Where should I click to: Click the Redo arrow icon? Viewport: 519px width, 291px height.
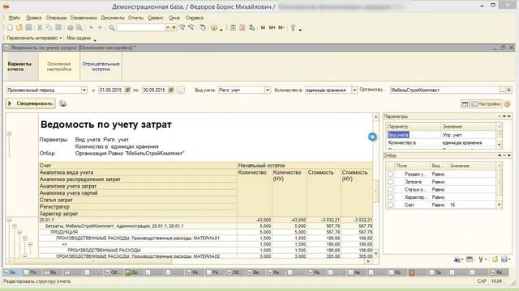99,27
